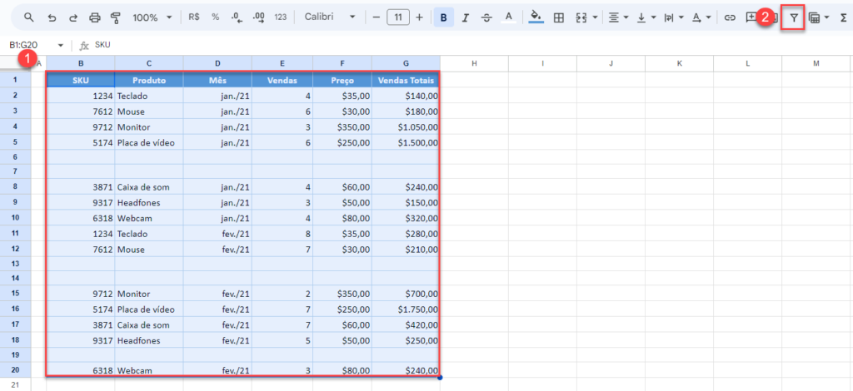Click the borders grid icon

point(559,17)
